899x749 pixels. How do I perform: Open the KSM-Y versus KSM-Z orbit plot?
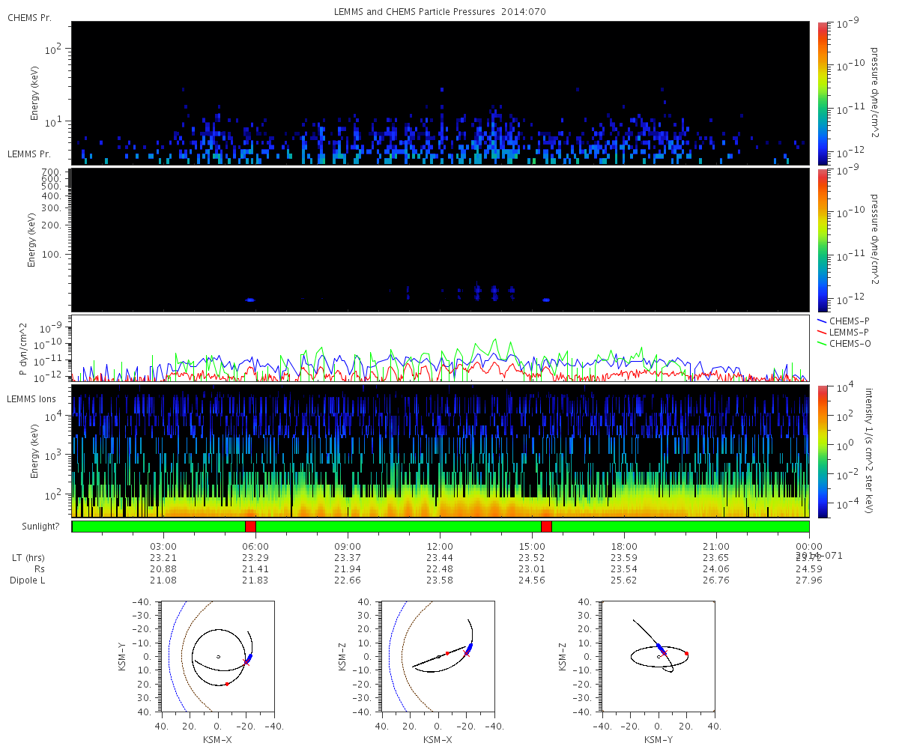pos(659,657)
